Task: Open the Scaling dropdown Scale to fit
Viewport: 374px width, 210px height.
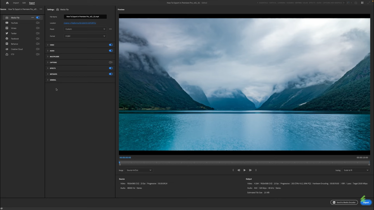Action: [356, 170]
